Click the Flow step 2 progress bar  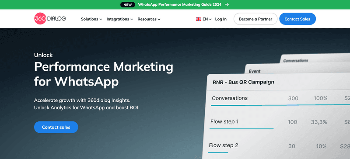[218, 153]
